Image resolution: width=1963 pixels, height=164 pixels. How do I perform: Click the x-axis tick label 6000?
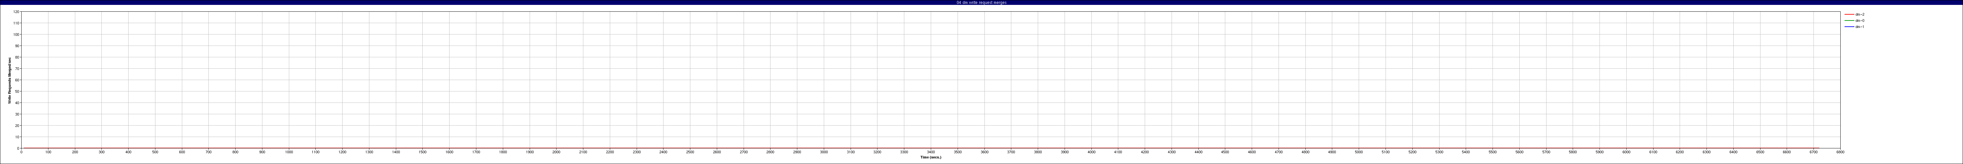[x=1626, y=152]
